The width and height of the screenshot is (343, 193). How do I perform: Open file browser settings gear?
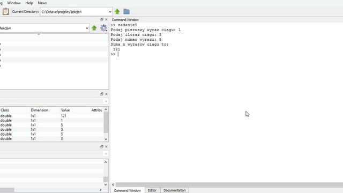[103, 28]
